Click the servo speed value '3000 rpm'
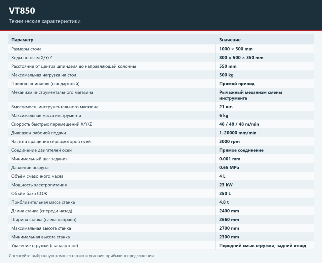Screen dimensions: 322x263 (229, 141)
